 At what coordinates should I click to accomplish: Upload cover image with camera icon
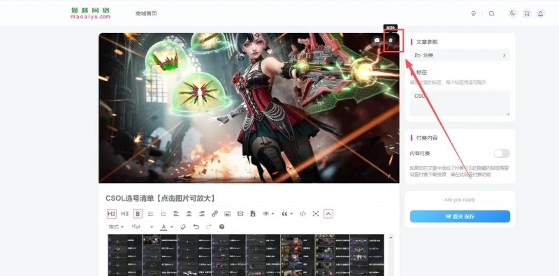(377, 40)
